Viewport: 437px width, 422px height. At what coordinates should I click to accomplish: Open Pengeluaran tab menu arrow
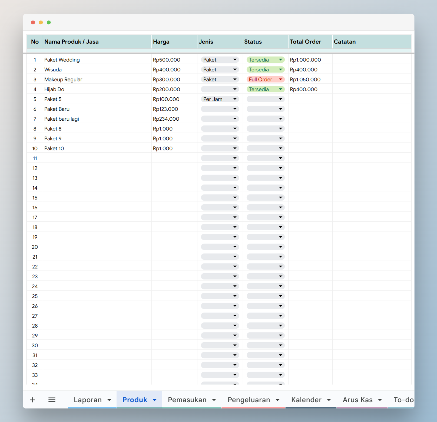pos(277,400)
